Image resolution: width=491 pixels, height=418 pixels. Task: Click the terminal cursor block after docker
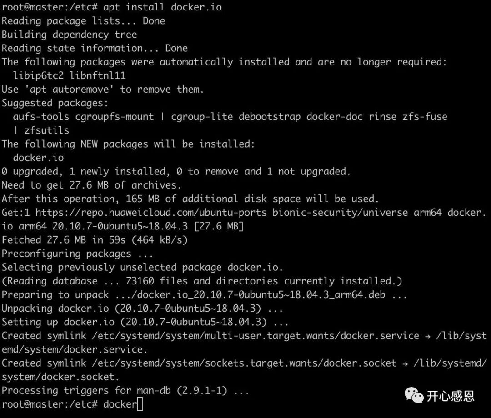pyautogui.click(x=140, y=404)
